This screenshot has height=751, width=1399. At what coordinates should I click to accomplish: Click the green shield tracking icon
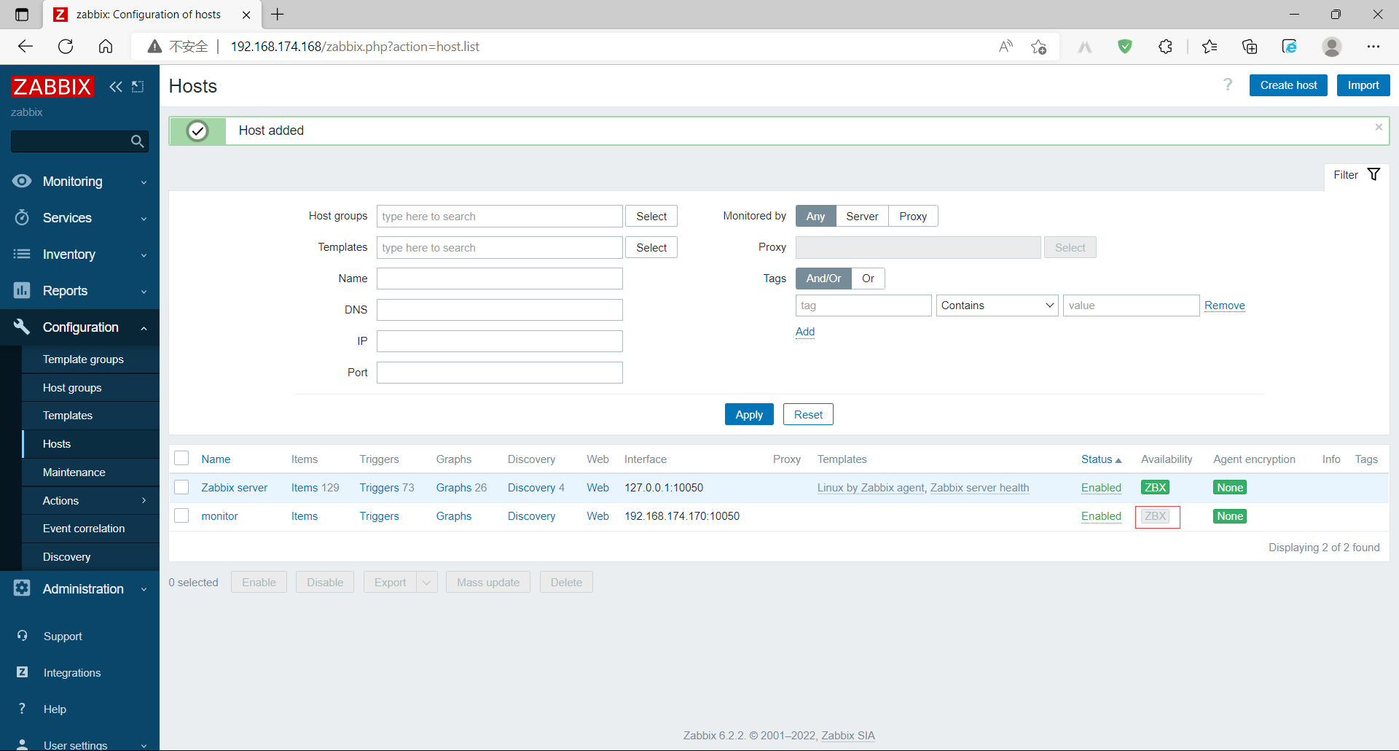pyautogui.click(x=1125, y=47)
